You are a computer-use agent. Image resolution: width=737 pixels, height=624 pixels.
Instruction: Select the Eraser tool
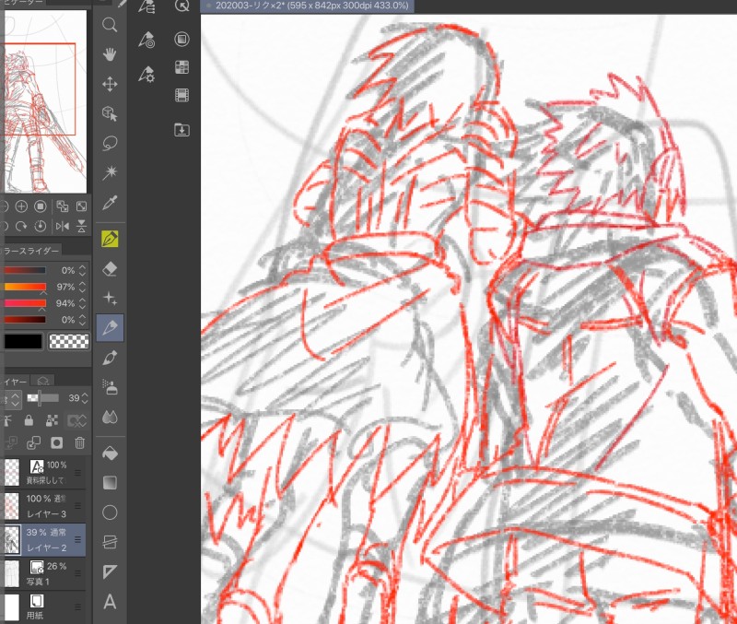pos(110,269)
